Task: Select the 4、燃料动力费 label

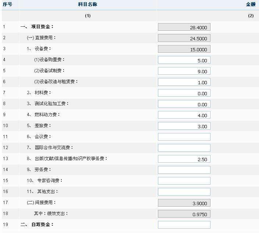Action: [43, 114]
